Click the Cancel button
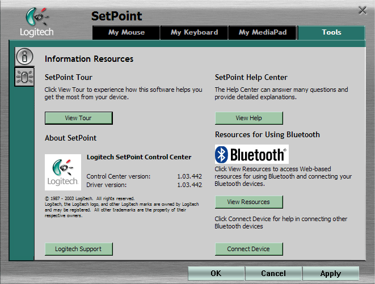The image size is (375, 284). tap(273, 273)
